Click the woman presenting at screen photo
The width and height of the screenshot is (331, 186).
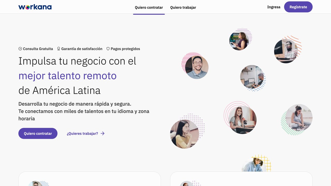[239, 41]
